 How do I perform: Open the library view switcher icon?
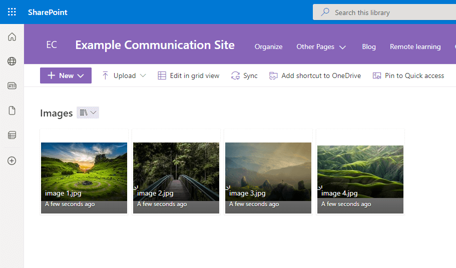click(x=84, y=112)
